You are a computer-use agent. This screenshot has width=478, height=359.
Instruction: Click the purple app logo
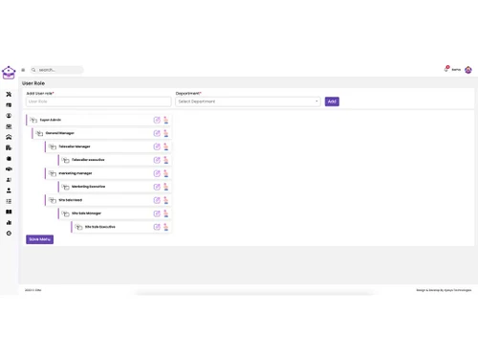[9, 73]
